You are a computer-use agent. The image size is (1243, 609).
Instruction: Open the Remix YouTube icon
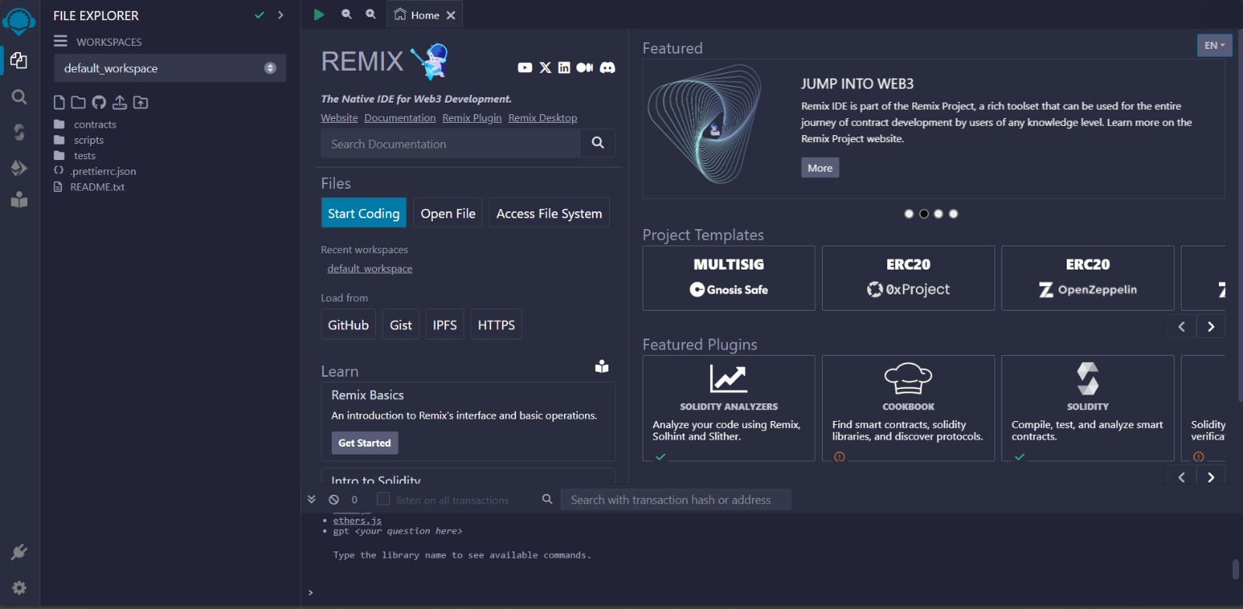coord(525,68)
